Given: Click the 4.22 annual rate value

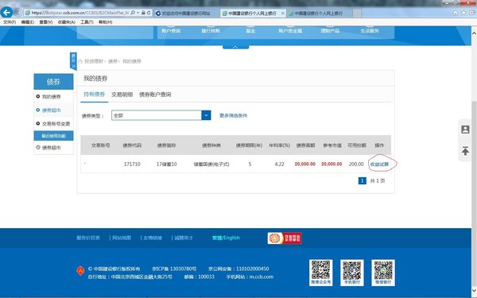Looking at the screenshot, I should point(279,164).
